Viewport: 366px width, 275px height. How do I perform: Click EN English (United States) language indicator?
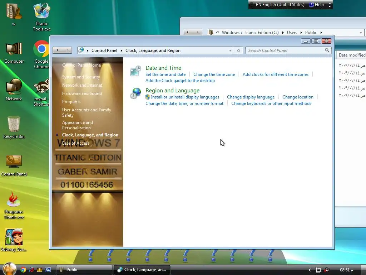point(280,5)
